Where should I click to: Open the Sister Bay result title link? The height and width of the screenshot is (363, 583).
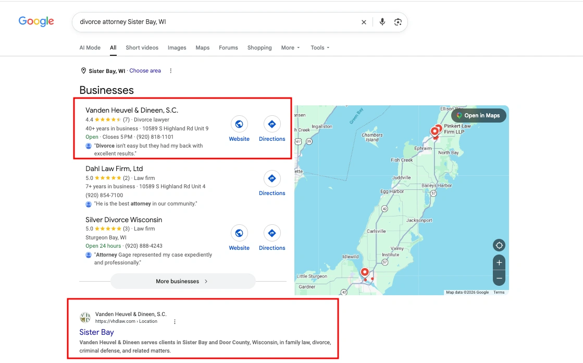pyautogui.click(x=97, y=332)
